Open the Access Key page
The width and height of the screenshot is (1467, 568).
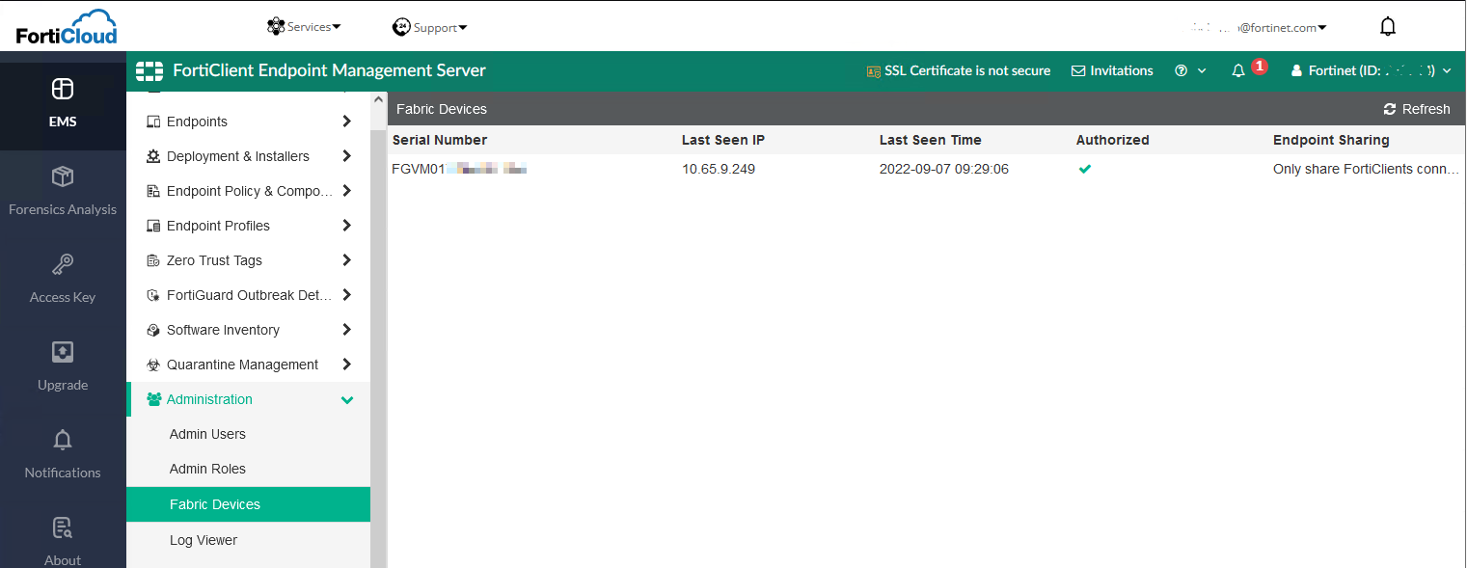(x=62, y=279)
